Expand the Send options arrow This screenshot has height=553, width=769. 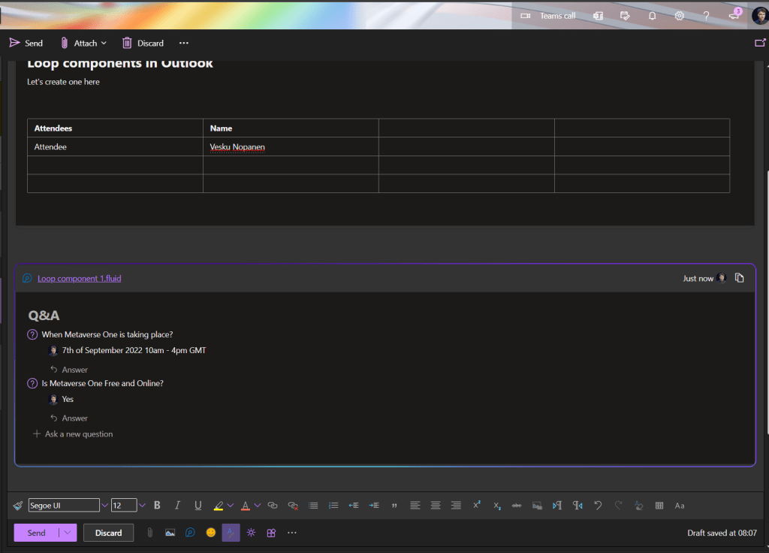[x=68, y=533]
